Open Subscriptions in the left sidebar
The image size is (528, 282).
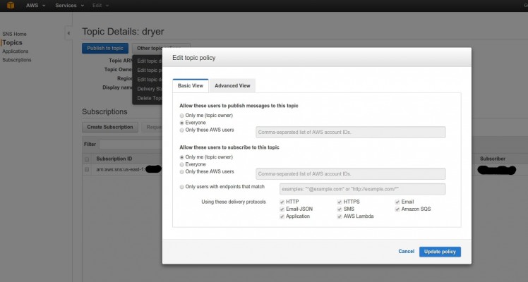point(17,60)
